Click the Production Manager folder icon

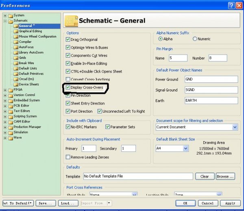coord(11,127)
